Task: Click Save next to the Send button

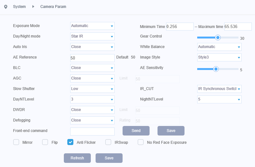Action: 171,131
